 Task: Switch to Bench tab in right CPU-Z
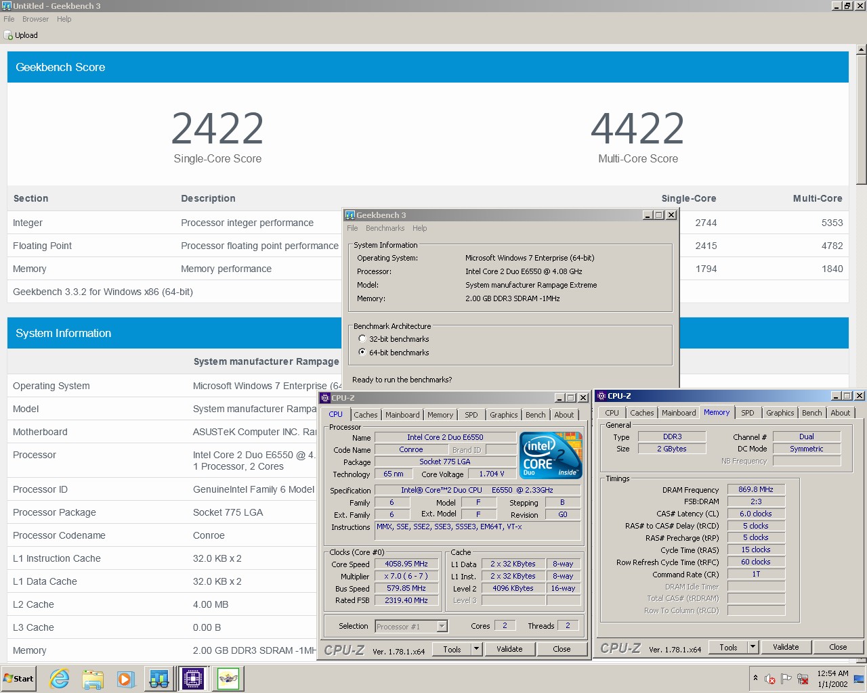pos(812,413)
